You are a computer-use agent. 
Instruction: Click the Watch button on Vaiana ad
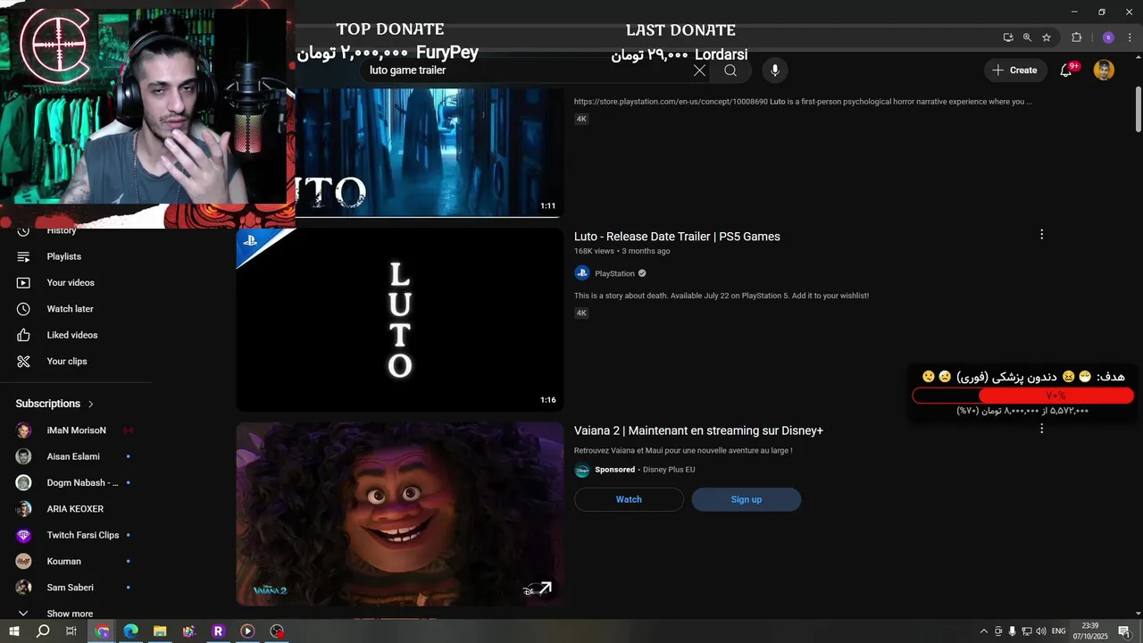point(629,499)
